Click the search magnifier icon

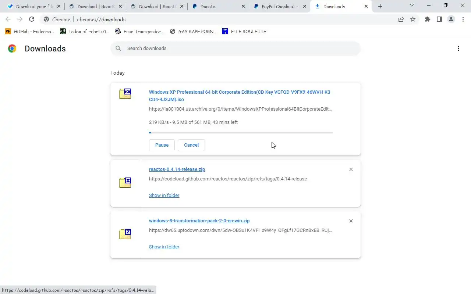(118, 49)
